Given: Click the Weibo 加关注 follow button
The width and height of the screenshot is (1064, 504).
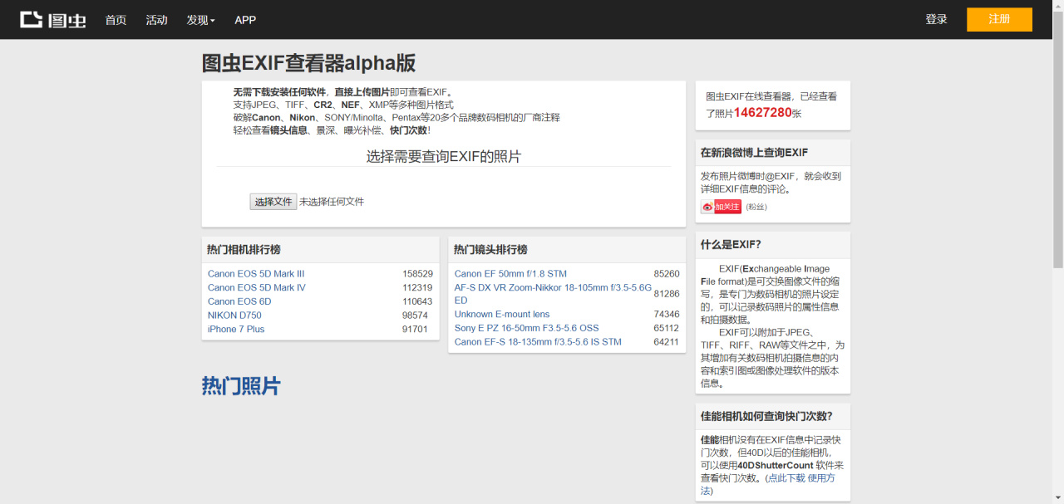Looking at the screenshot, I should (721, 207).
